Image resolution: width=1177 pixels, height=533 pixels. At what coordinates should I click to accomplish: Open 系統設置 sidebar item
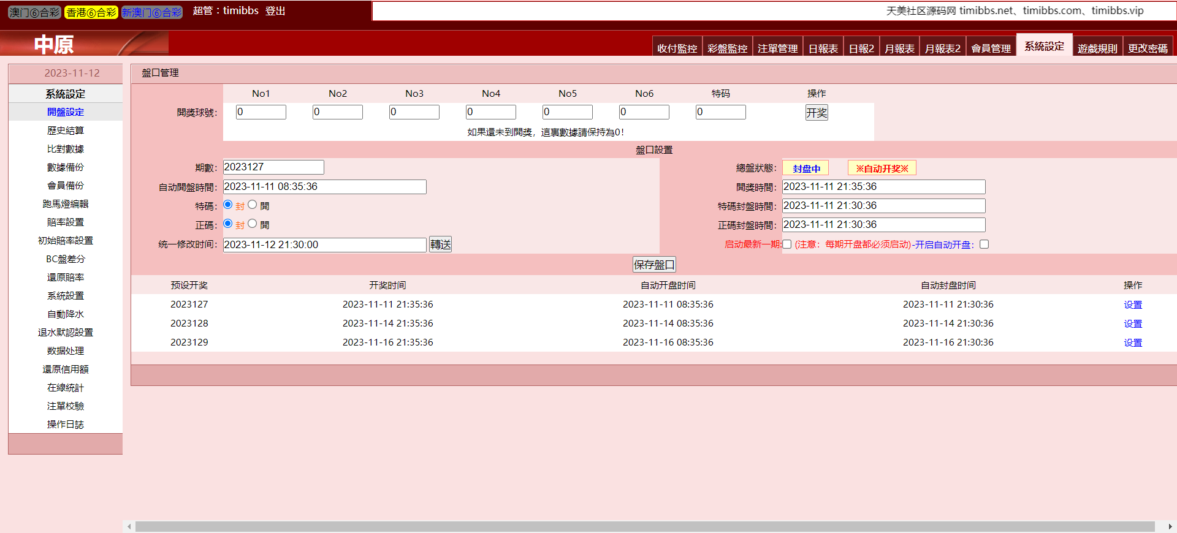click(66, 296)
